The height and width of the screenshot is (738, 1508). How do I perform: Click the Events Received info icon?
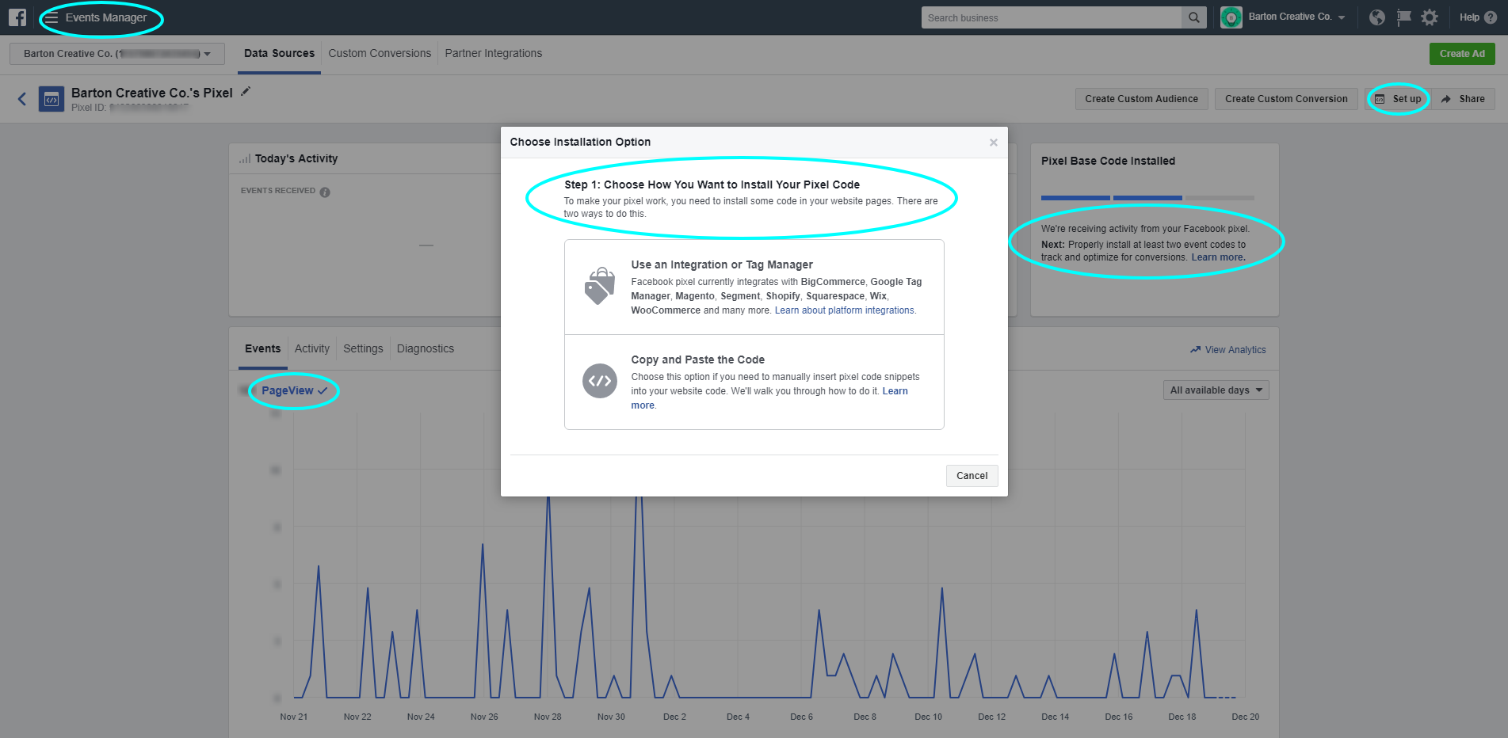325,192
